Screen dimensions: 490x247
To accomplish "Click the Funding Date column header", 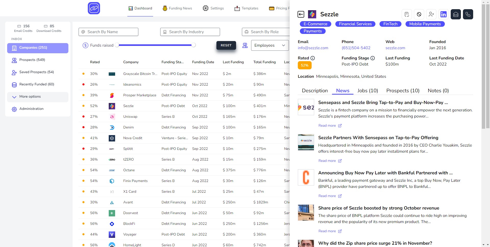I will (203, 62).
